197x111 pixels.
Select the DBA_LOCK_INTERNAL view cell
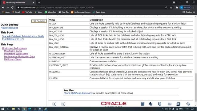click(69, 48)
